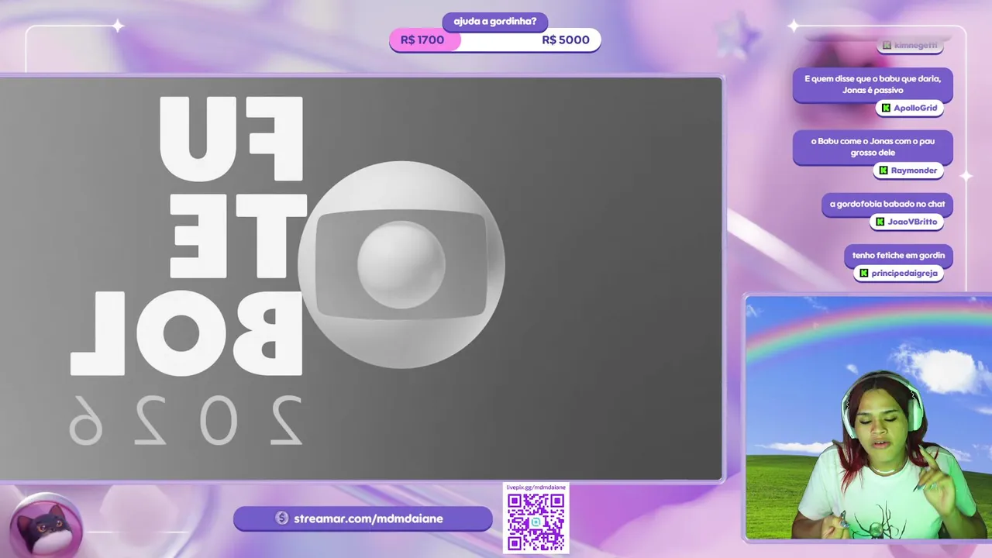
Task: Click the Kick icon beside principedaigreja
Action: tap(863, 273)
